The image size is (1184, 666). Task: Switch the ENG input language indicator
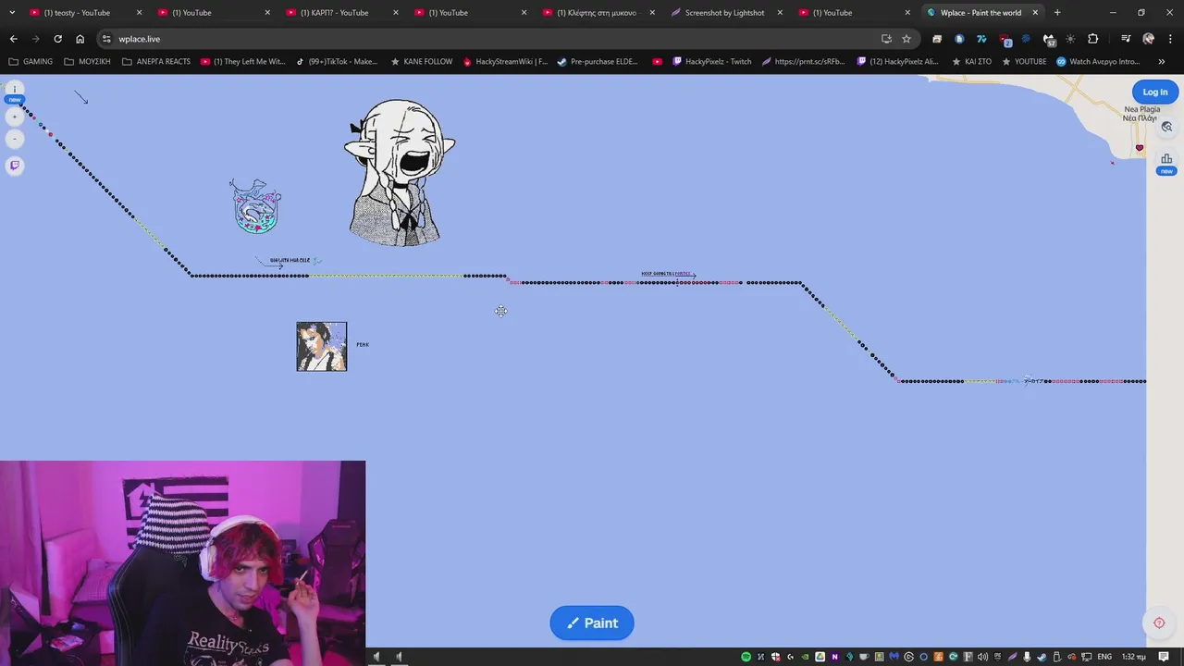point(1104,657)
